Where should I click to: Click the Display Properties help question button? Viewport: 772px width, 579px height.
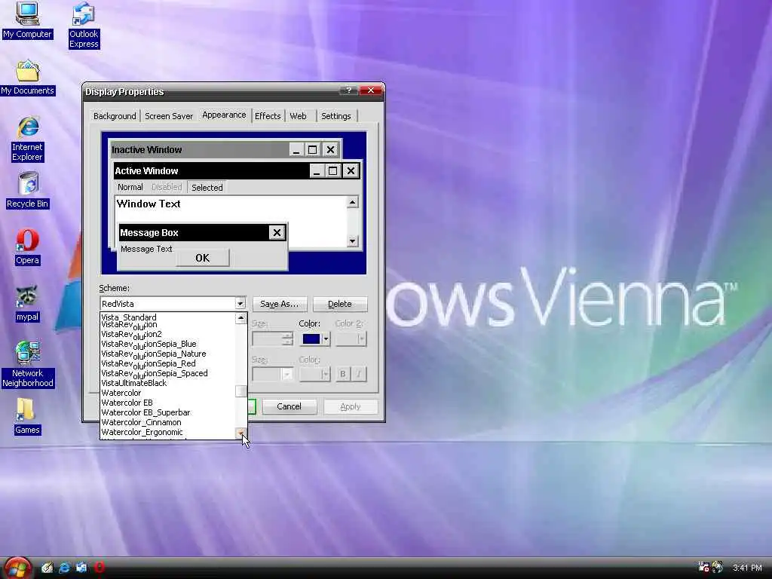point(348,90)
